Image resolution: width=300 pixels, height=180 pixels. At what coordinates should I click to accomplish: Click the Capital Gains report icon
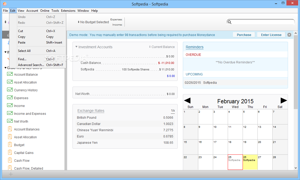click(x=10, y=152)
